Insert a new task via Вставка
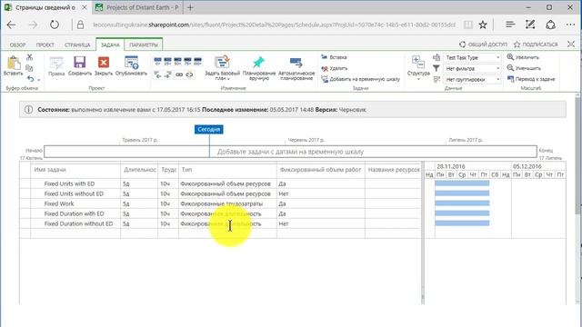The image size is (582, 327). click(x=334, y=57)
